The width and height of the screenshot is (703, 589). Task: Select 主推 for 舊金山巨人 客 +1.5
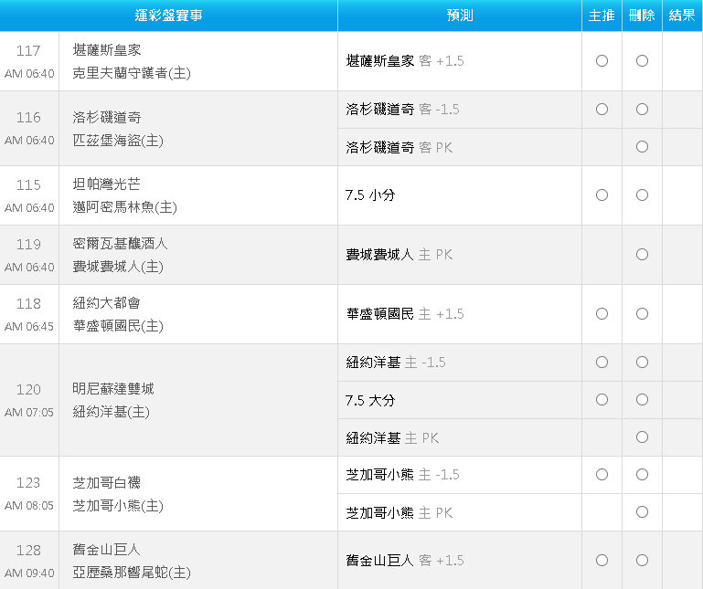[602, 561]
